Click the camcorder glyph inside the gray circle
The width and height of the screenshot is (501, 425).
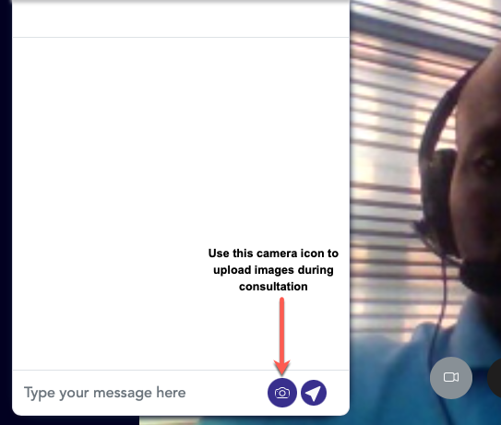[451, 377]
